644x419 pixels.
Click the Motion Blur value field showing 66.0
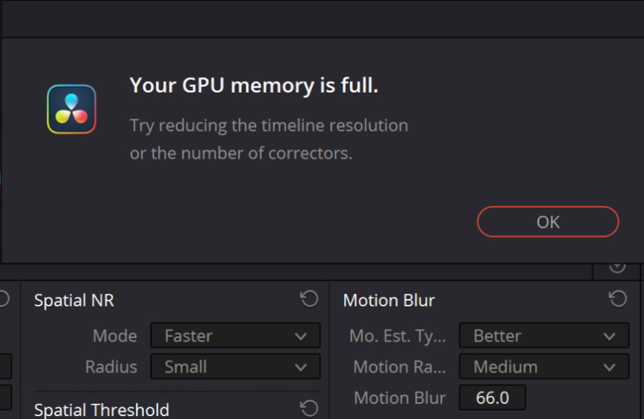click(492, 397)
